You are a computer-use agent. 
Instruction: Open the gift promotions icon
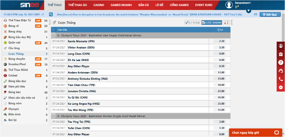[281, 54]
